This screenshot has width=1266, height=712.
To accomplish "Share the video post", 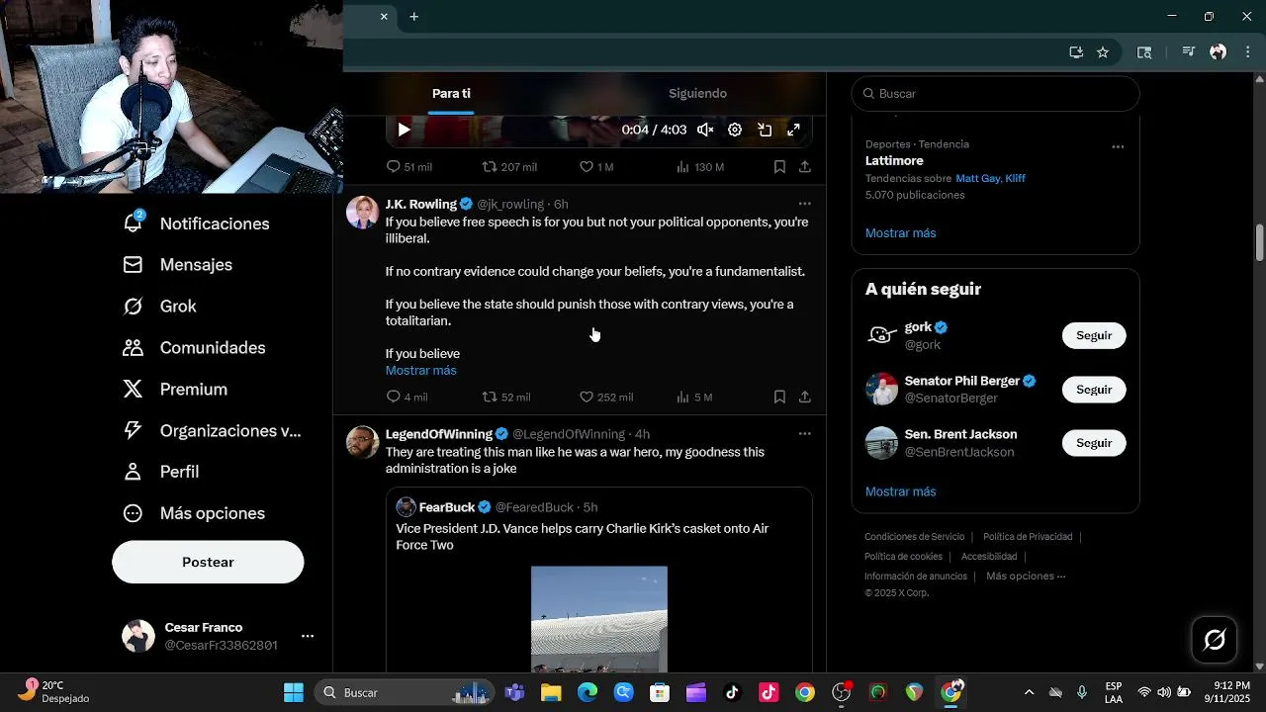I will click(x=805, y=167).
